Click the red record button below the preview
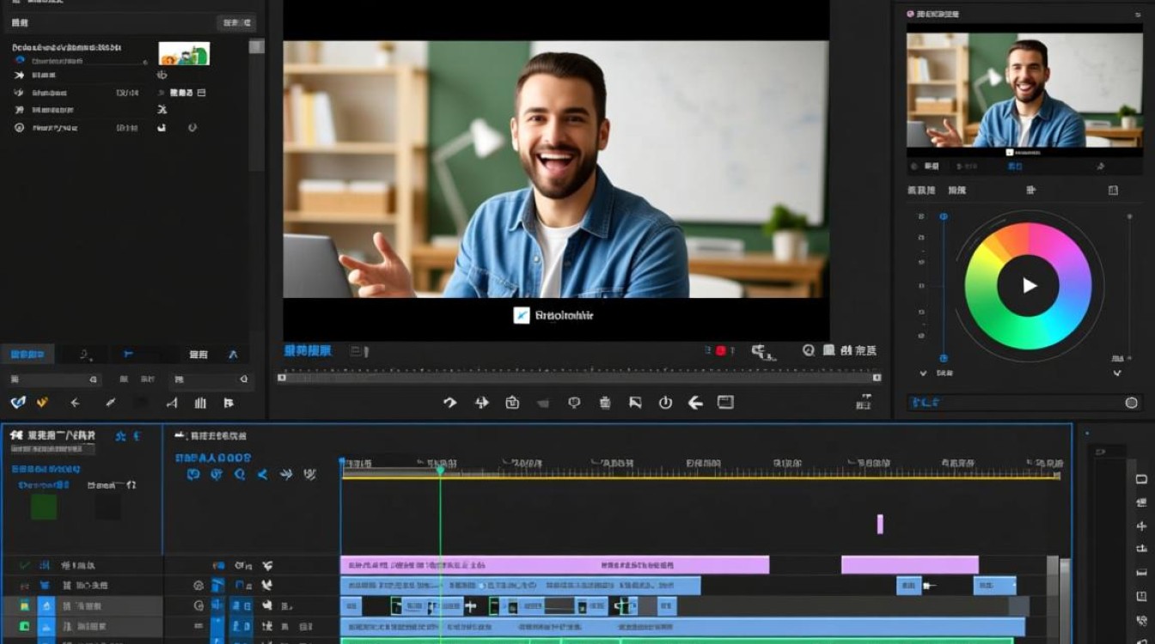 pos(721,350)
